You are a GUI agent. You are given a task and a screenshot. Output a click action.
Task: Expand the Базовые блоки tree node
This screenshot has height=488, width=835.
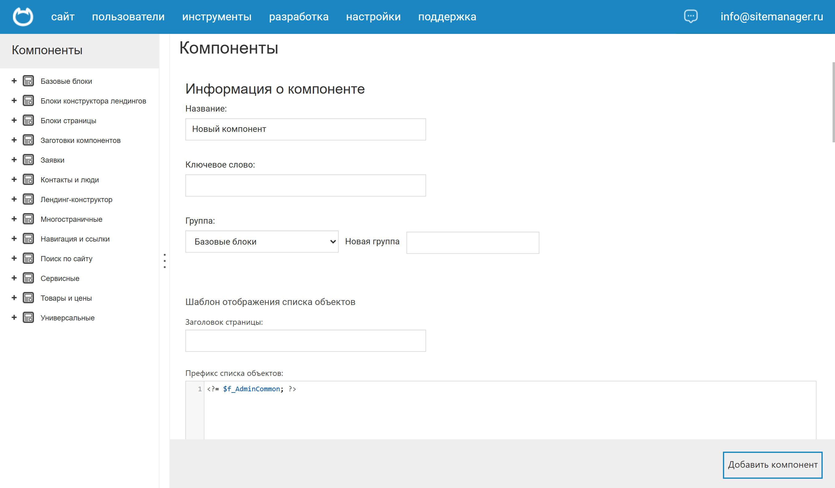click(x=14, y=81)
